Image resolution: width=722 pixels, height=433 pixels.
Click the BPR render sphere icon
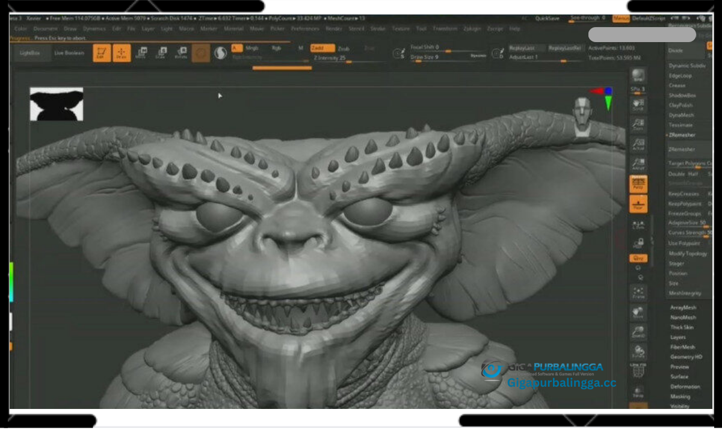coord(638,75)
